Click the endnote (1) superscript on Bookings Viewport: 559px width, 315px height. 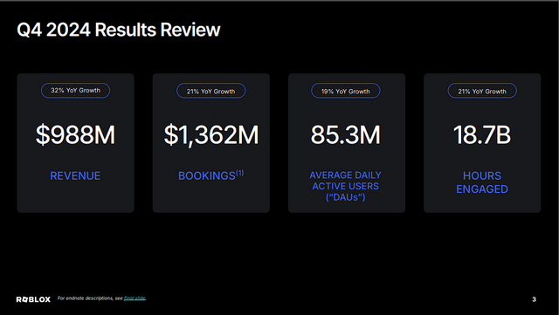tap(240, 173)
